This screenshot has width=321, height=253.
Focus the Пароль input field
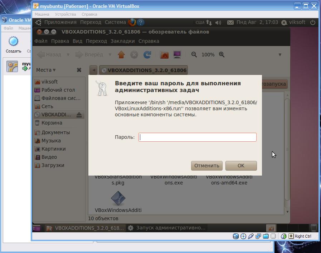pos(198,137)
